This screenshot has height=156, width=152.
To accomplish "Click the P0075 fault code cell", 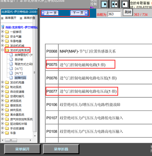I will pyautogui.click(x=52, y=65).
